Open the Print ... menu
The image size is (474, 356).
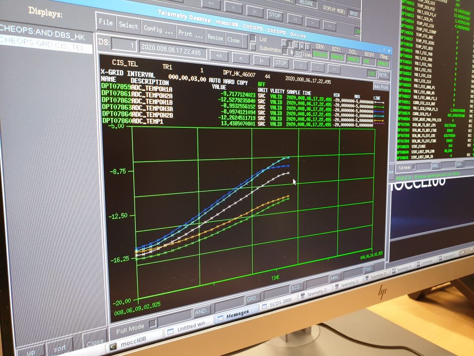click(190, 34)
